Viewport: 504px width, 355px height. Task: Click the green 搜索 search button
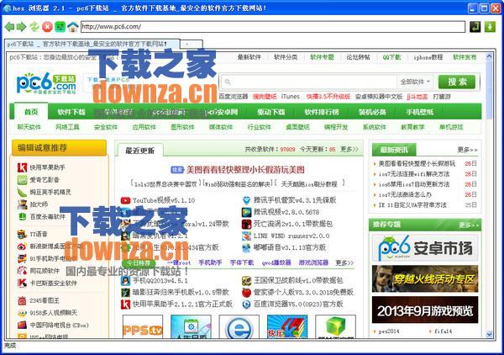(457, 82)
